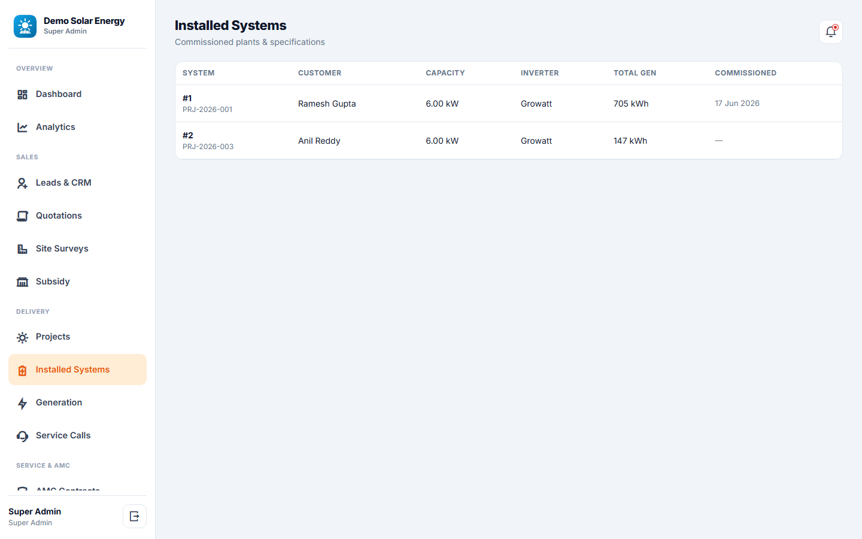
Task: Open notifications bell icon
Action: (831, 32)
